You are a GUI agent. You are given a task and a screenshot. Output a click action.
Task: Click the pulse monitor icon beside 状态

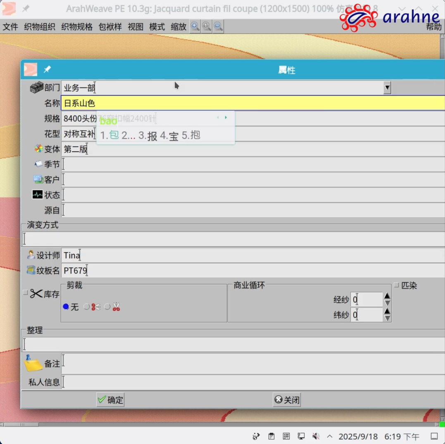click(x=38, y=194)
